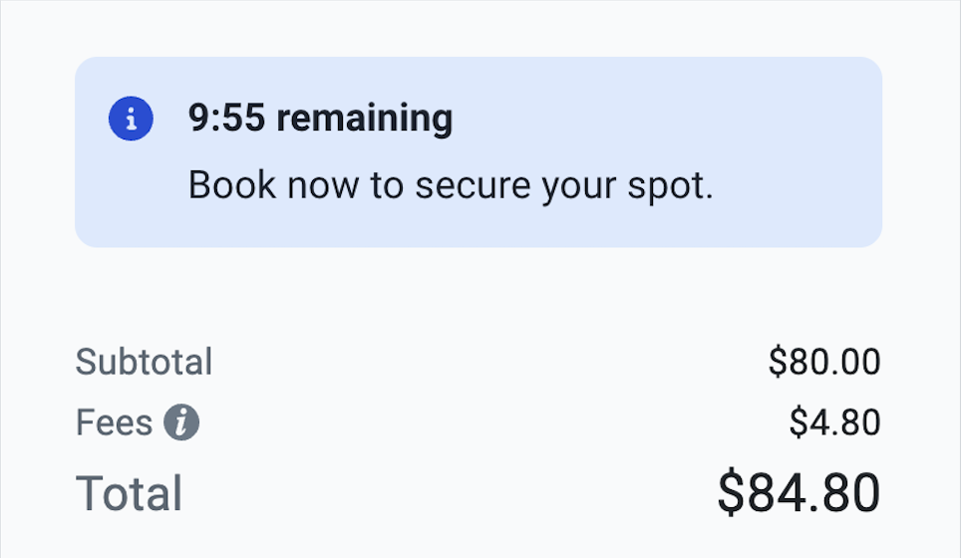961x558 pixels.
Task: Click the $4.80 fees amount
Action: tap(834, 423)
